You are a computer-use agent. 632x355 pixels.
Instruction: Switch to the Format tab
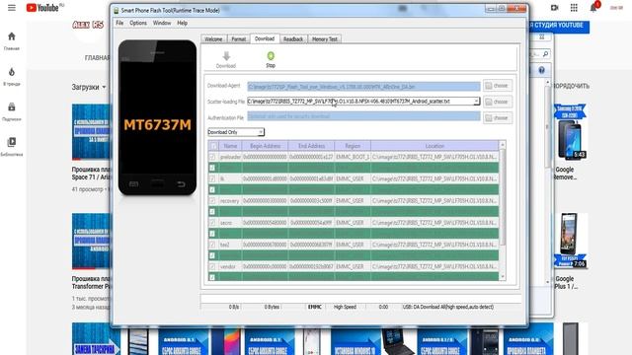click(x=238, y=39)
